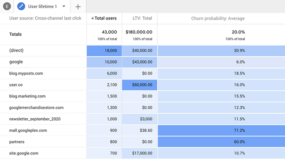Click the 700 users cell
Screen dimensions: 285x159
(104, 153)
